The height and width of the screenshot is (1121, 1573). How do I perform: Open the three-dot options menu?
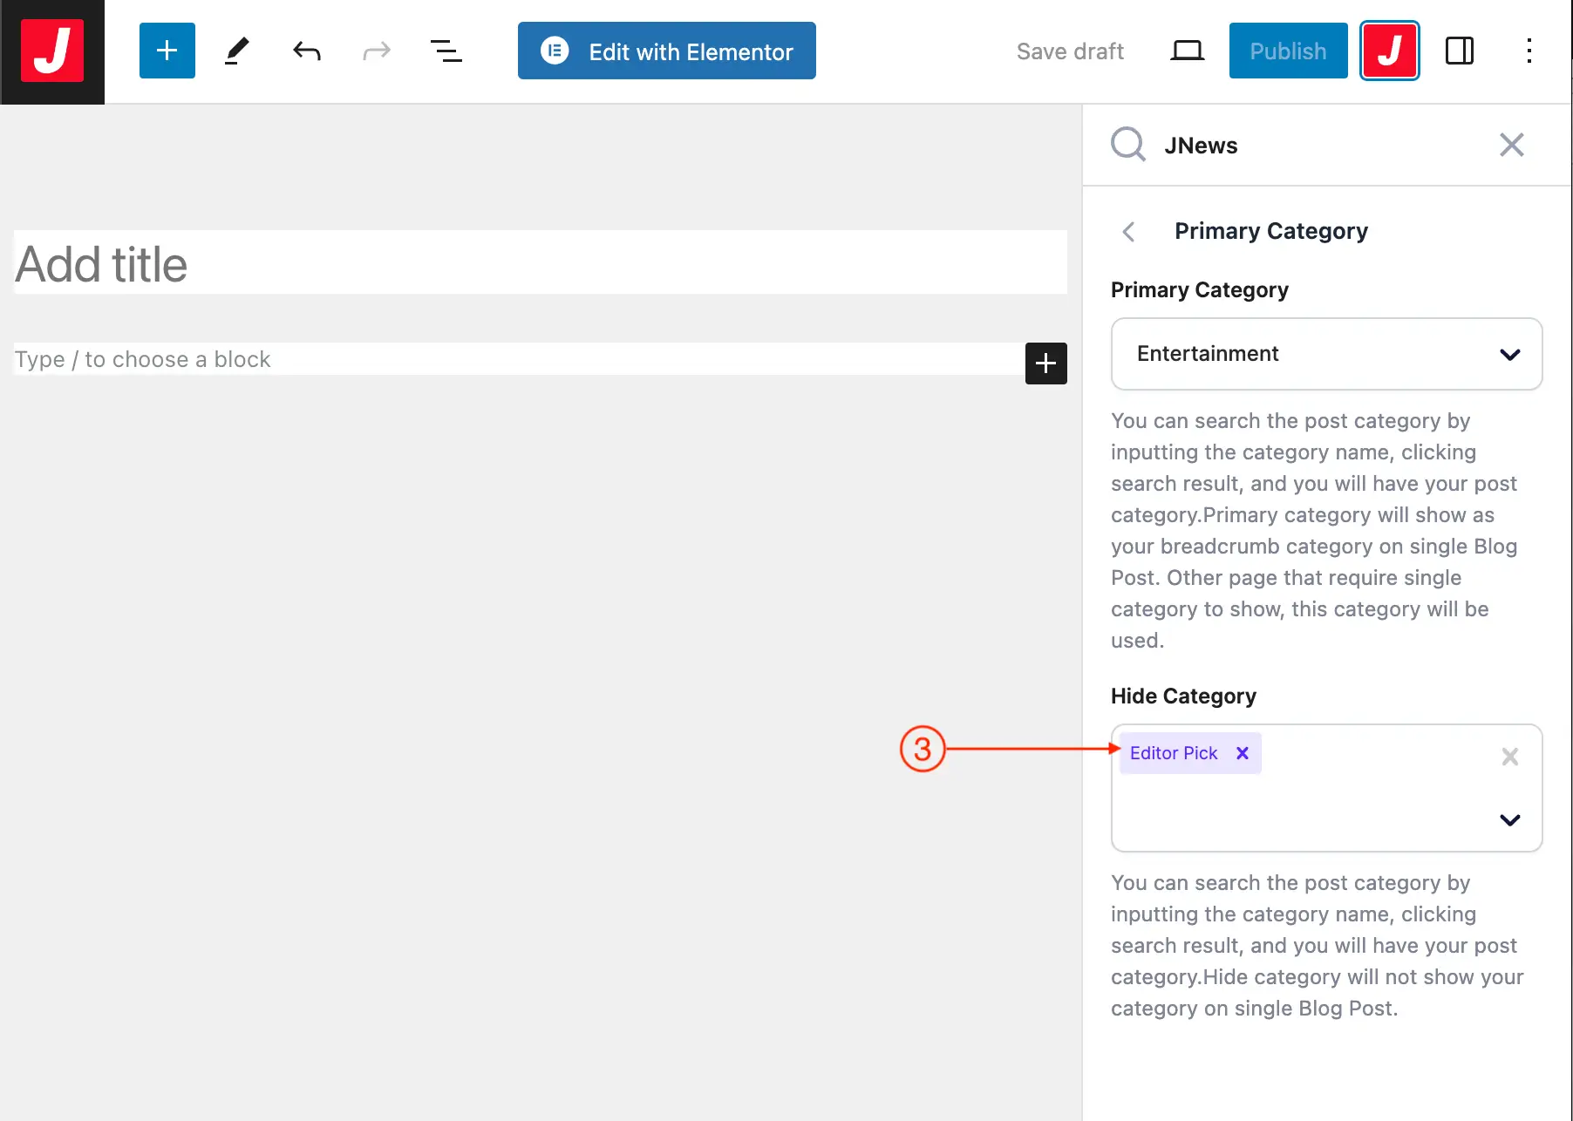[1529, 51]
